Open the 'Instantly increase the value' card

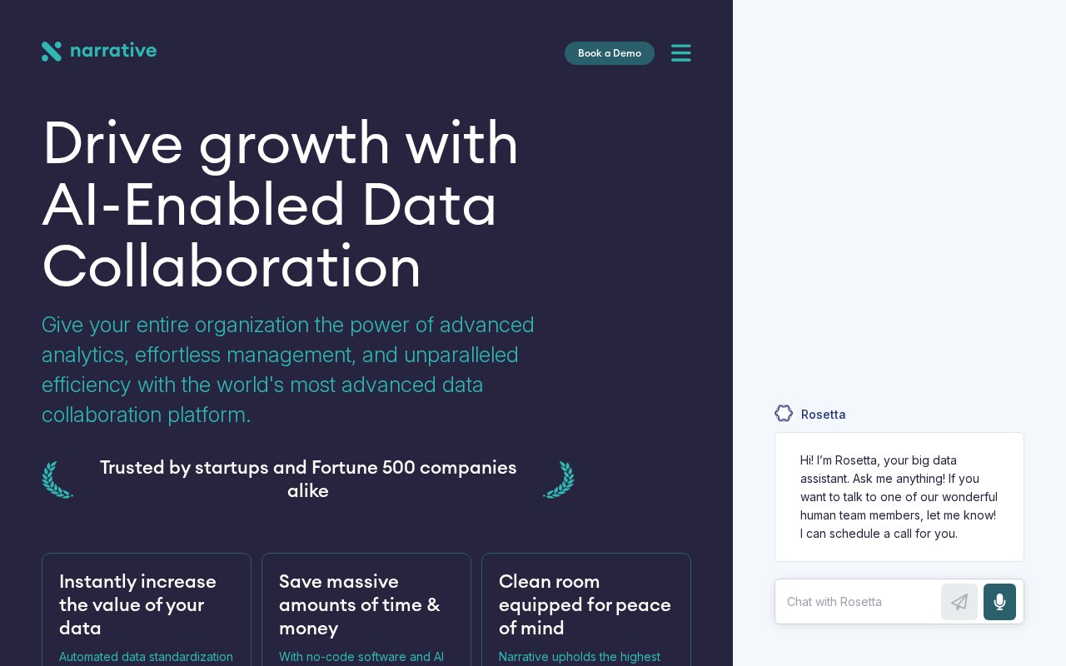pyautogui.click(x=147, y=609)
